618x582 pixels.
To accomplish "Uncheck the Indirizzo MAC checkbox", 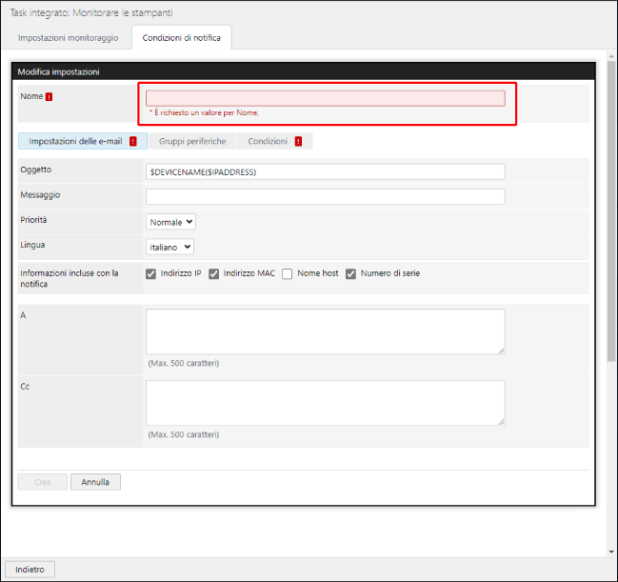I will coord(214,274).
